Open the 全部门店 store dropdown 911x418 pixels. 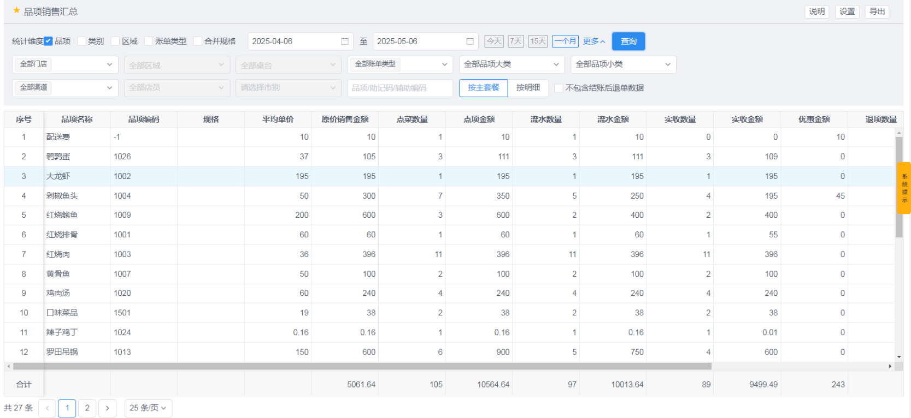coord(66,64)
